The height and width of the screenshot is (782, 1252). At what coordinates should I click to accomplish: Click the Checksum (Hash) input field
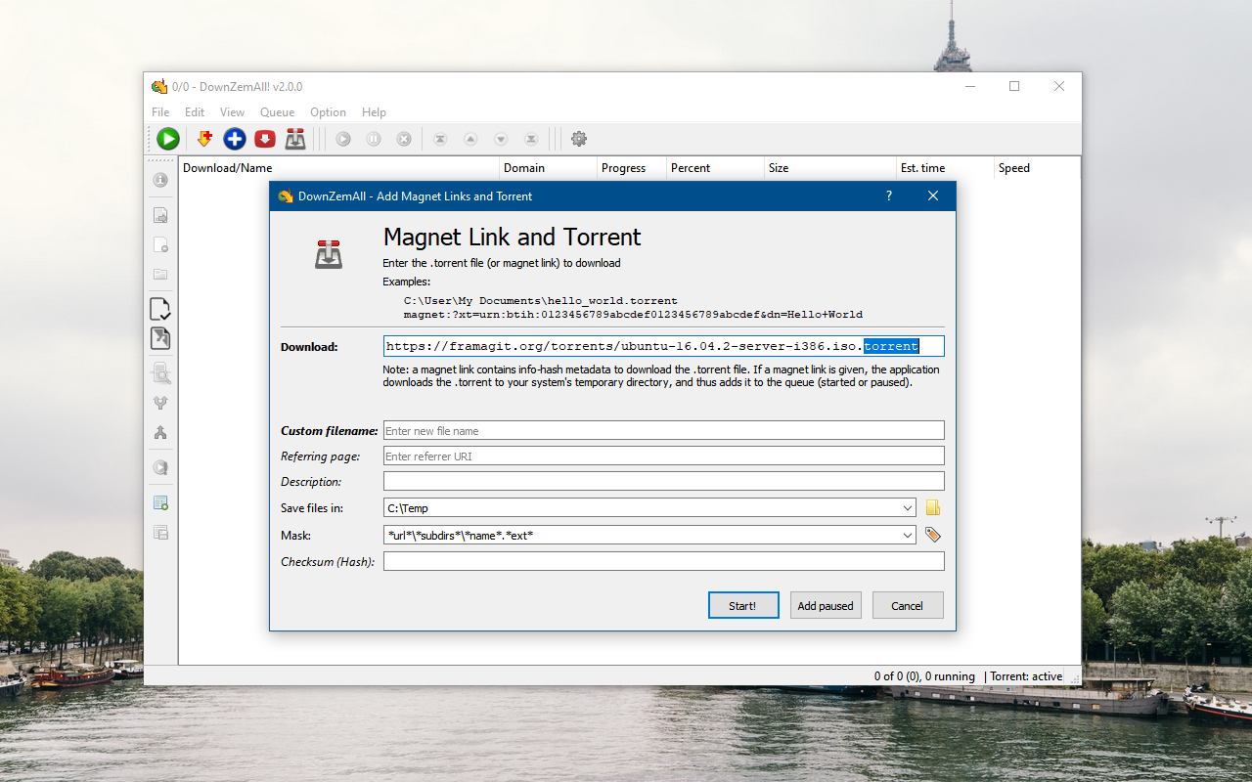tap(664, 561)
